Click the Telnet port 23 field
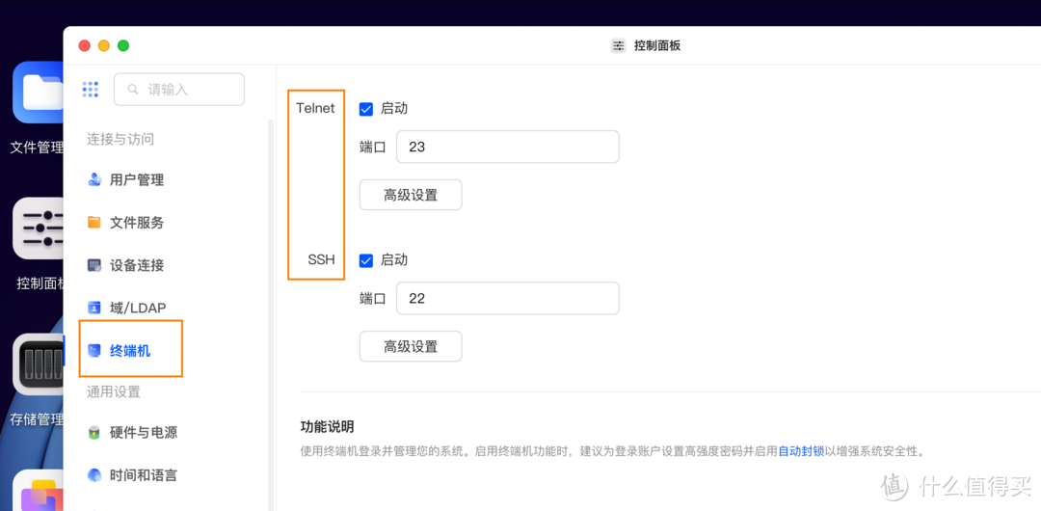The width and height of the screenshot is (1041, 511). [507, 148]
